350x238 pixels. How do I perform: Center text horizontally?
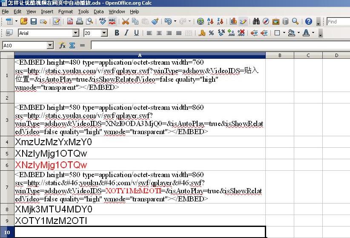159,33
